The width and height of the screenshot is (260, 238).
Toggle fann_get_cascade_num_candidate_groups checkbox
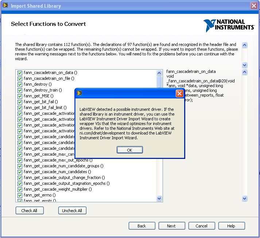(20, 166)
